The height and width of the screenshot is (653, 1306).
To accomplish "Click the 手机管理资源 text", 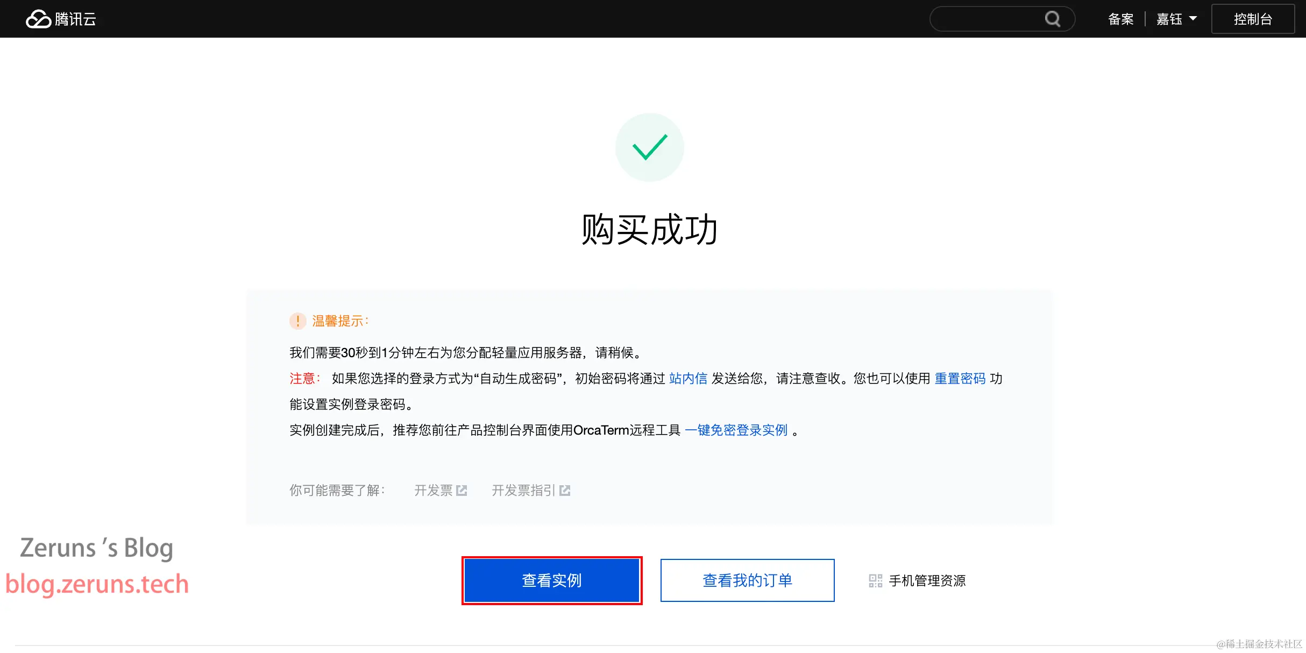I will [927, 581].
